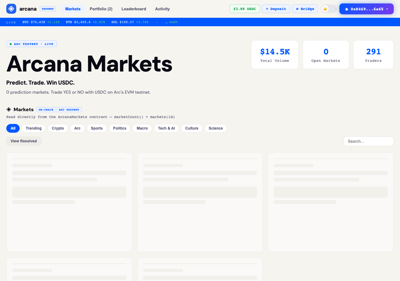
Task: Click the ON-CHAIN · ARC TESTNET badge
Action: coord(59,110)
